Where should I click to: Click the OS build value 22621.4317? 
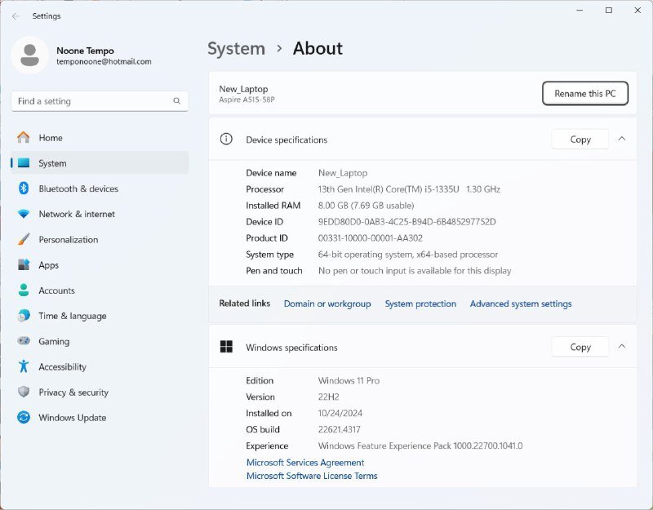point(339,429)
